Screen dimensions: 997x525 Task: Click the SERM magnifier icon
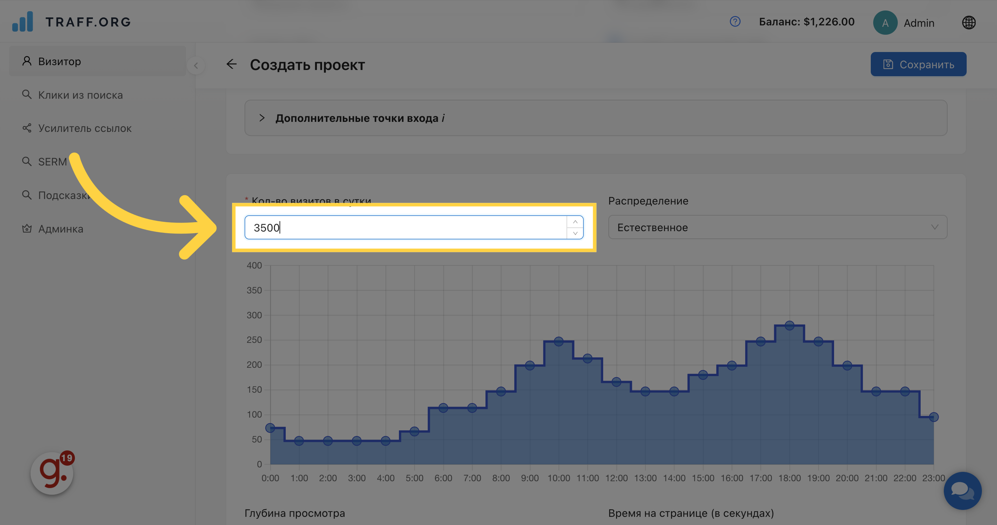(27, 161)
